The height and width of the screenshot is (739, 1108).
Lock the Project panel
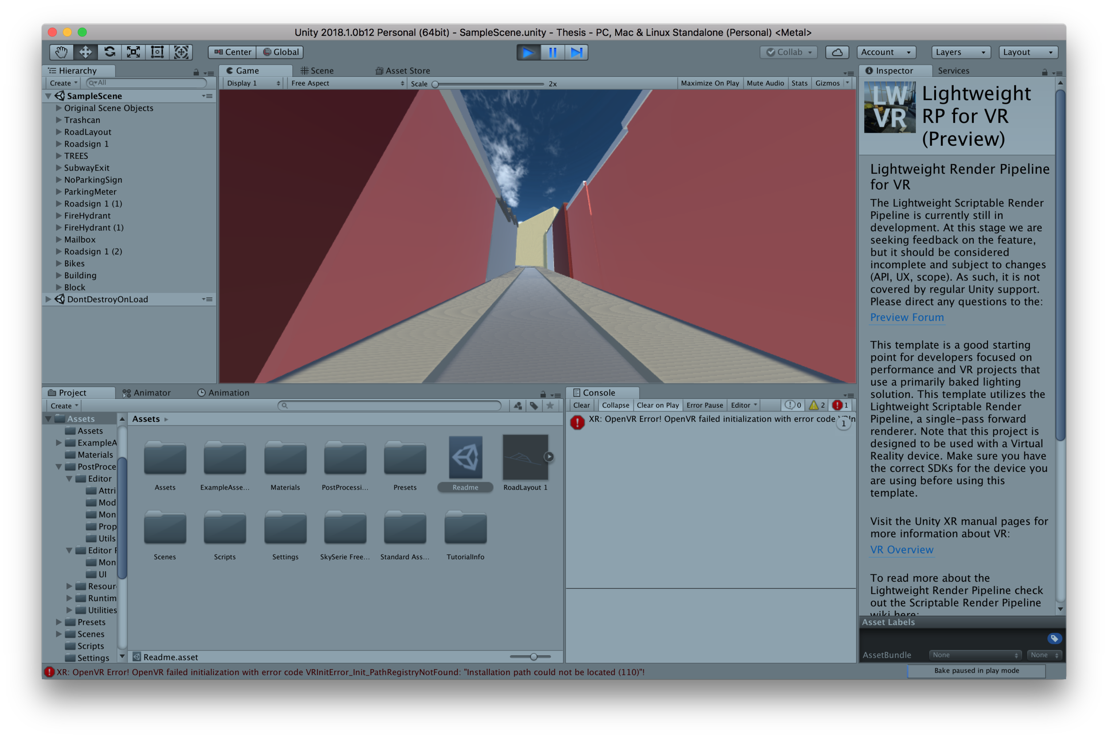click(542, 394)
